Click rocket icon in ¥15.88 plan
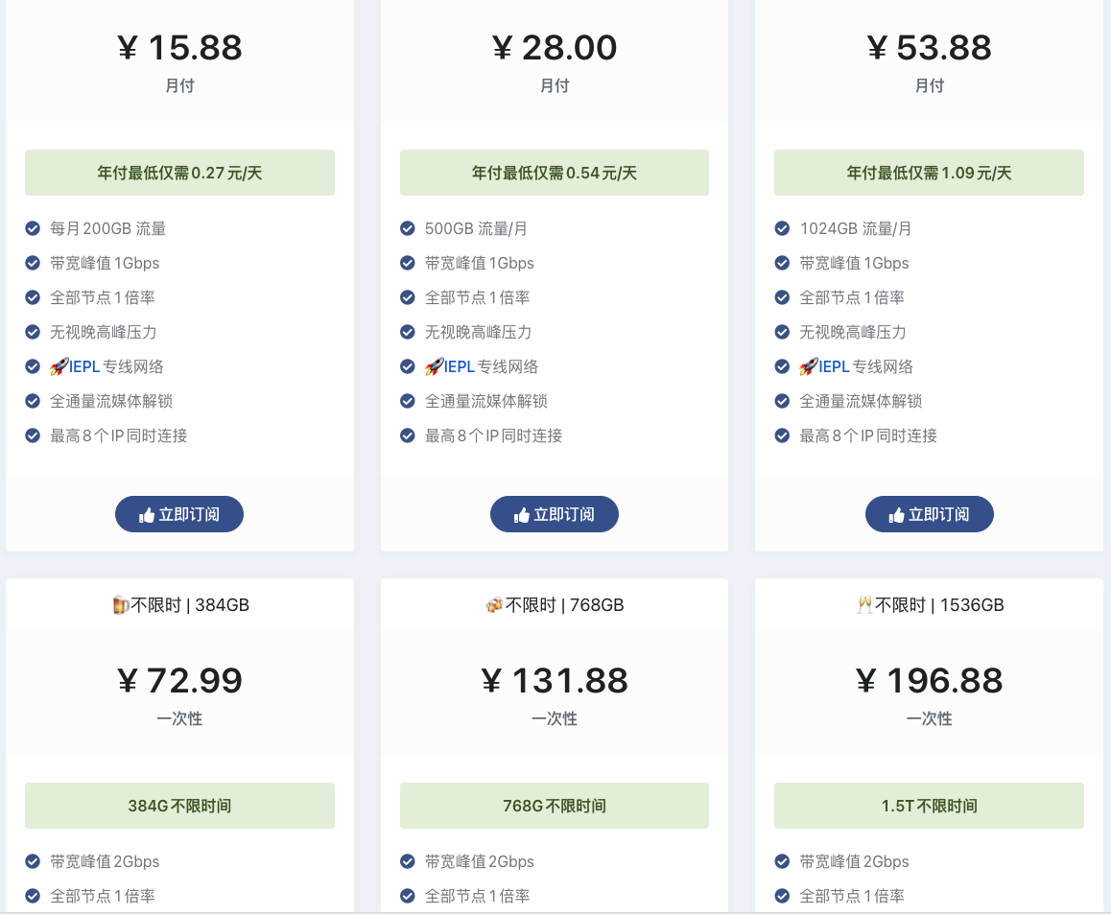The image size is (1111, 915). 59,366
